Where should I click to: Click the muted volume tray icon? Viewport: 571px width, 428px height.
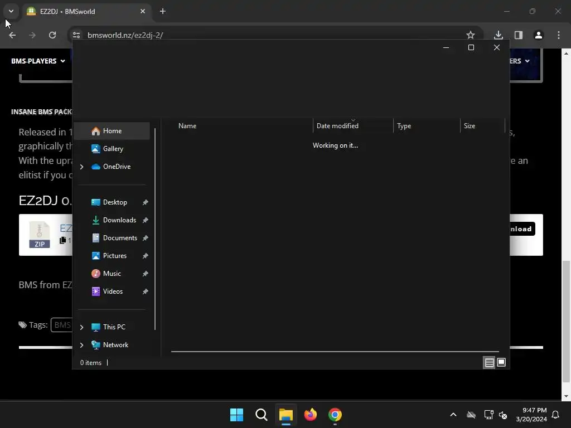coord(503,415)
